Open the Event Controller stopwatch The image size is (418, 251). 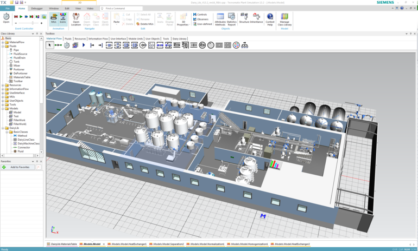(6, 18)
